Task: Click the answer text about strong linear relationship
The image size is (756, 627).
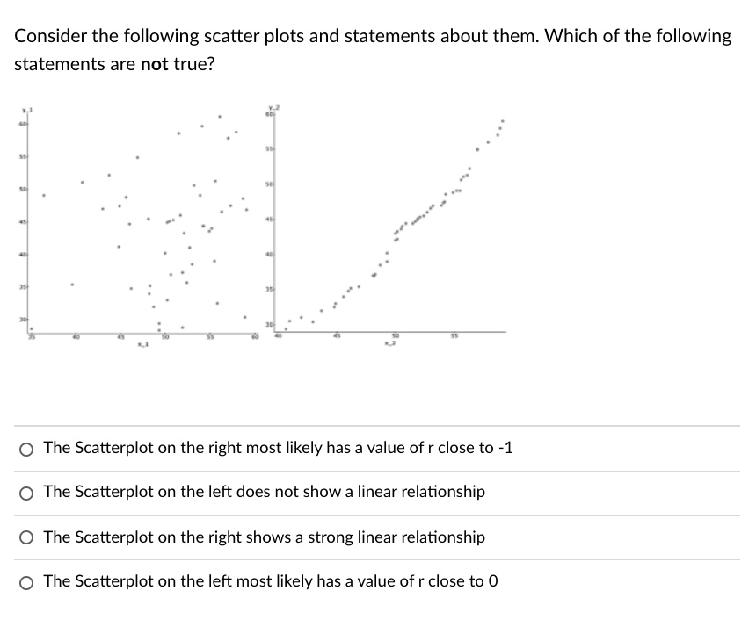Action: (x=264, y=537)
